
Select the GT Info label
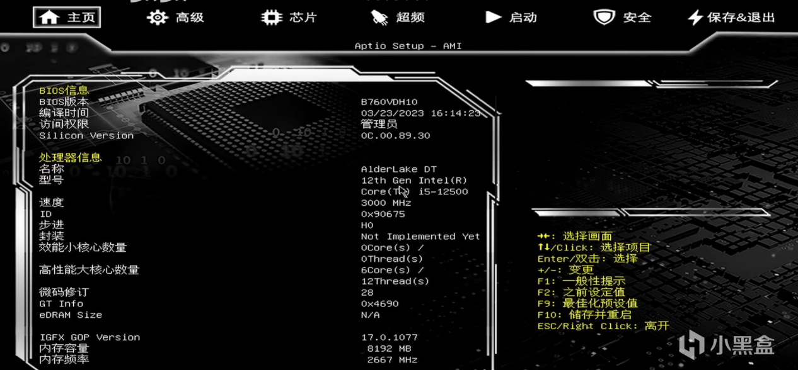[61, 304]
